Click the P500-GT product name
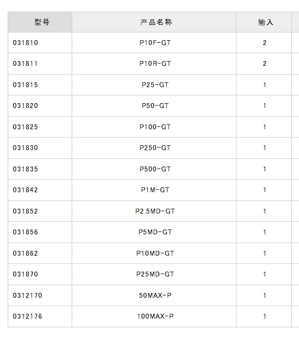This screenshot has width=299, height=338. [x=155, y=169]
